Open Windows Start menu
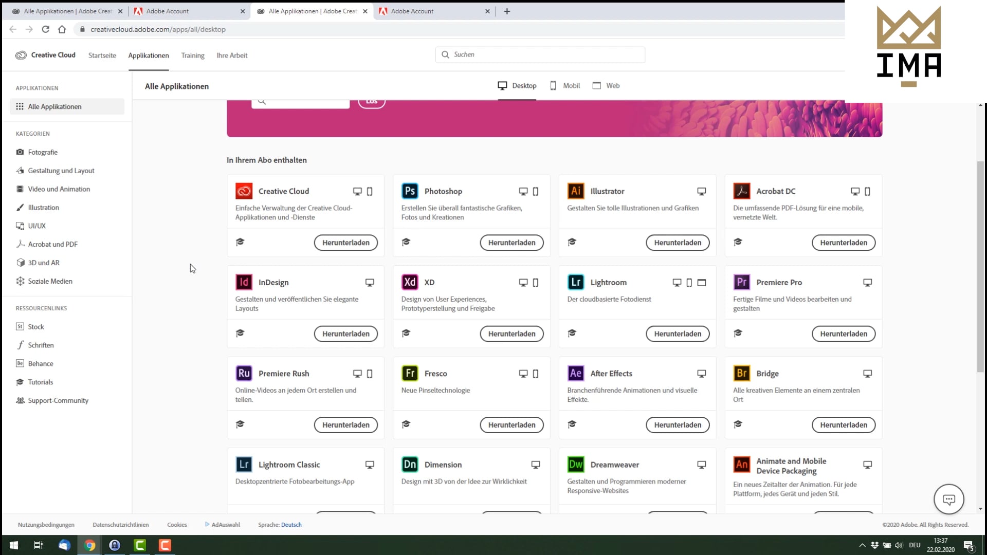Image resolution: width=987 pixels, height=555 pixels. (x=14, y=545)
